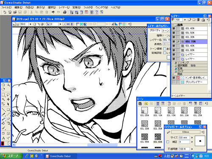Click ComicStudio Debut taskbar button
This screenshot has width=212, height=159.
coord(61,156)
